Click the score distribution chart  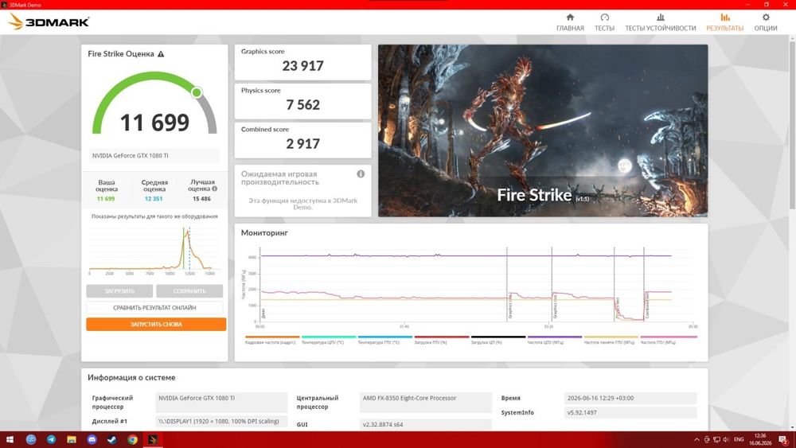click(154, 250)
